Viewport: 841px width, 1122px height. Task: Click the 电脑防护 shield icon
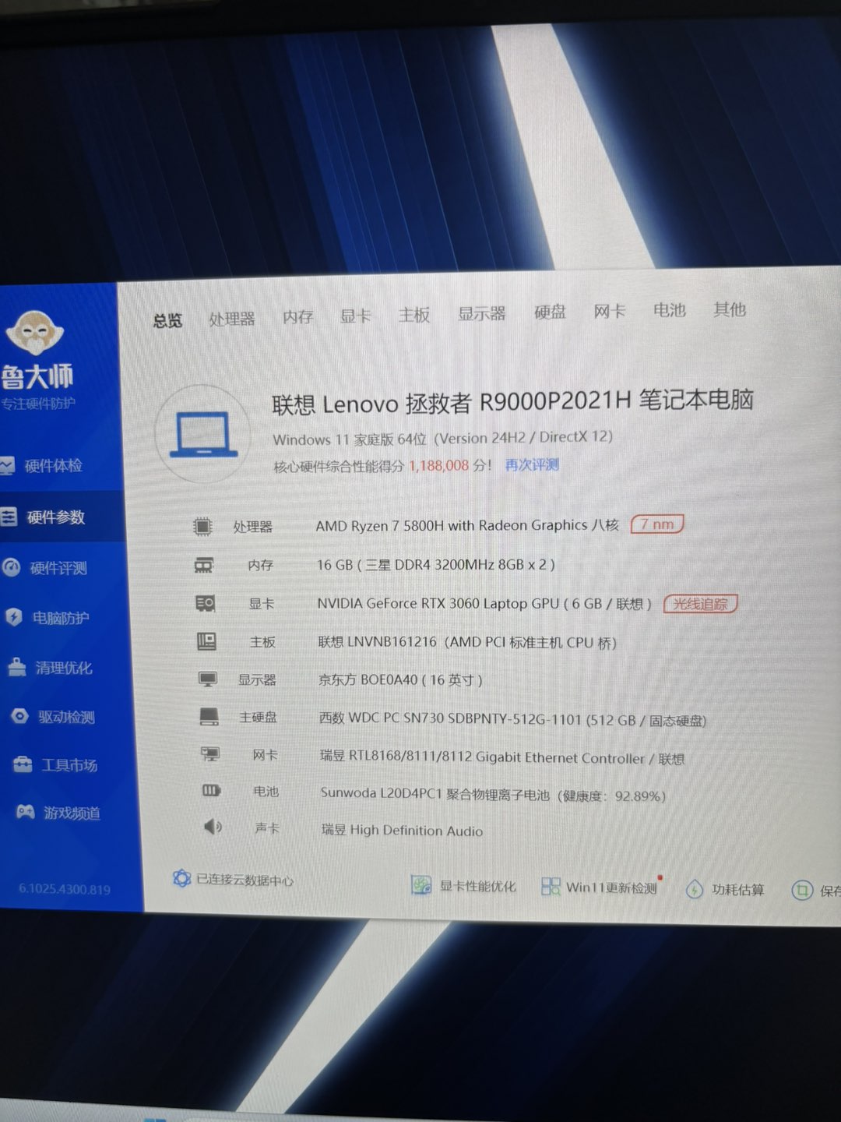coord(14,617)
